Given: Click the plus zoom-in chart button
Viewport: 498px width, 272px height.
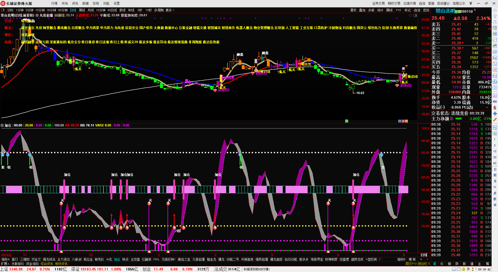Looking at the screenshot, I should tap(421, 259).
